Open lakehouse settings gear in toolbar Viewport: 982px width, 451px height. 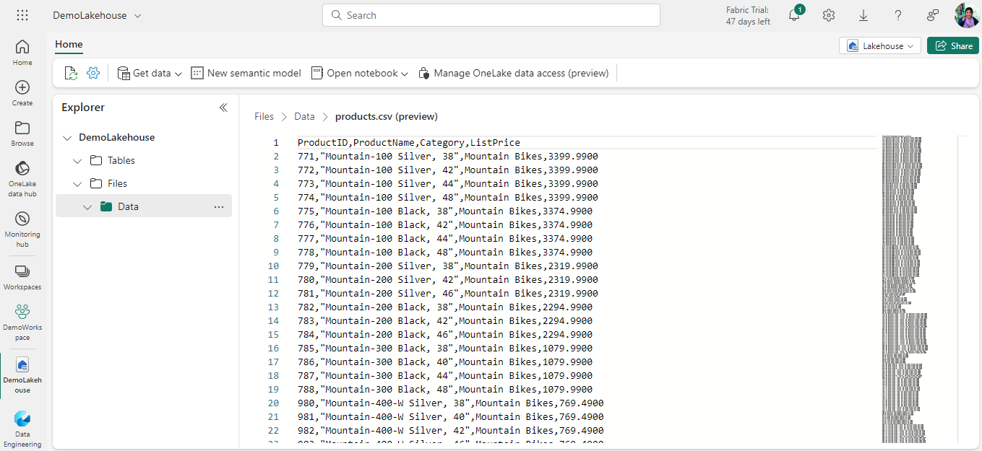93,73
